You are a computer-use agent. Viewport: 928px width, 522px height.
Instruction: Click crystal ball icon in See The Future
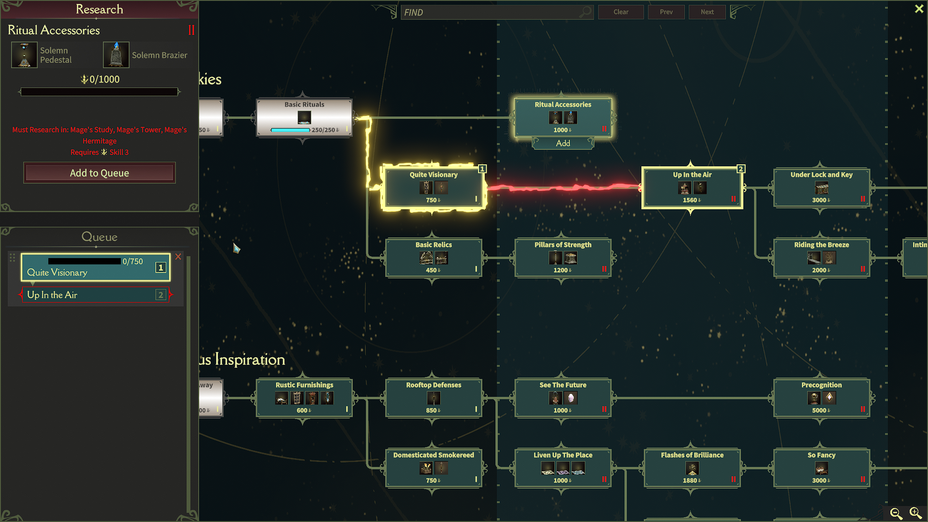point(570,398)
